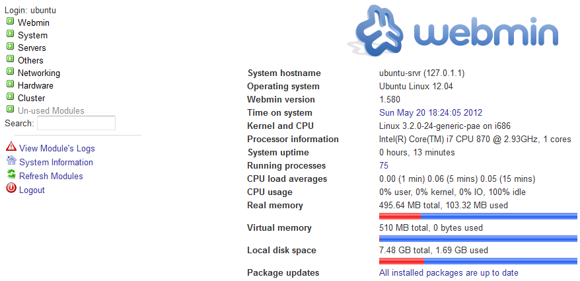
Task: Click the red power Logout icon
Action: click(x=11, y=188)
